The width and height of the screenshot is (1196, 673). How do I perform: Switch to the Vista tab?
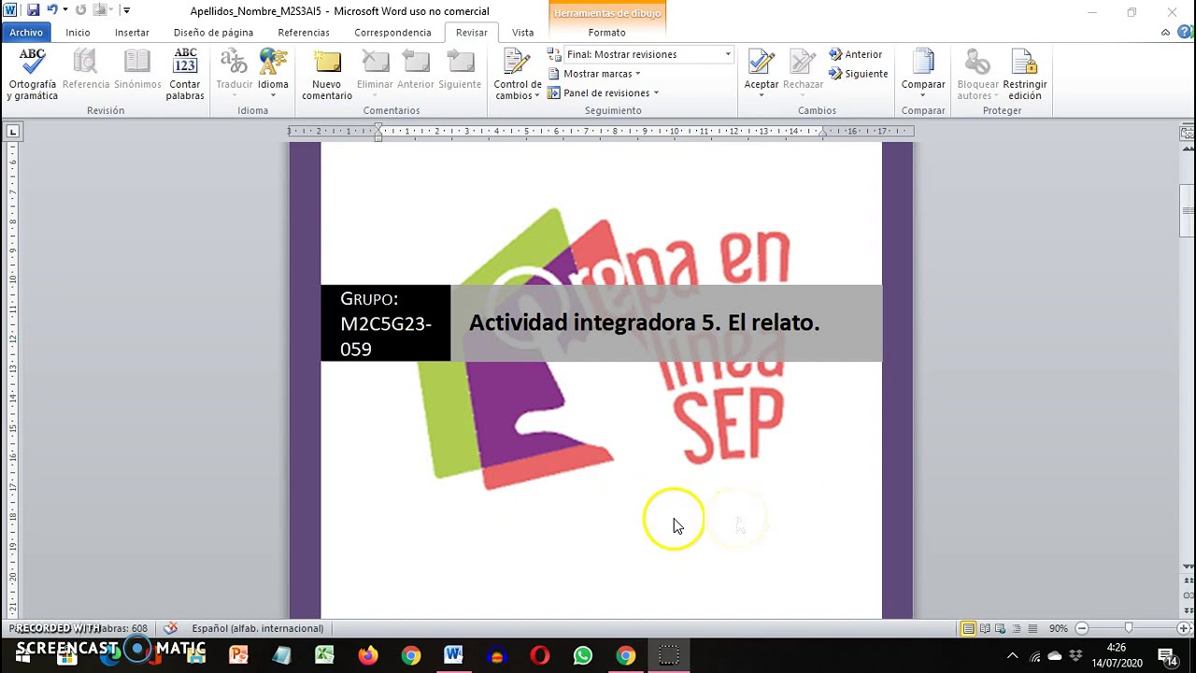click(522, 33)
